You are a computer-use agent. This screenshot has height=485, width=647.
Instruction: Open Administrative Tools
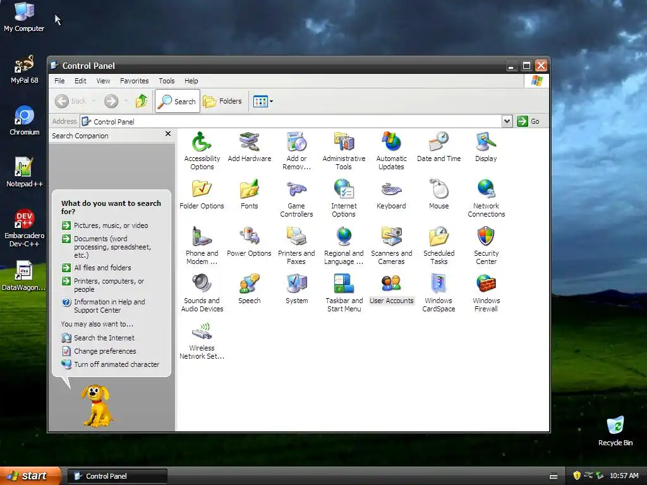pyautogui.click(x=344, y=150)
